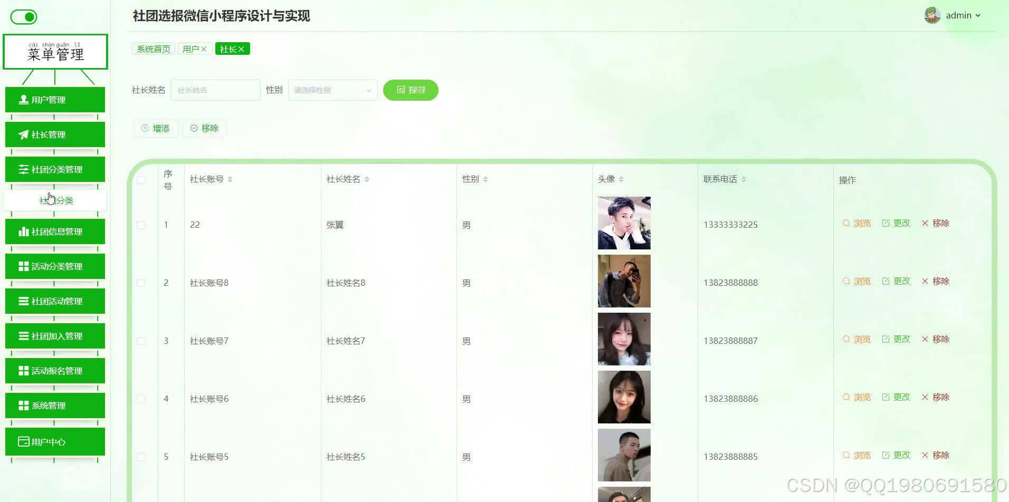
Task: Click 更改 for the 张翼 row
Action: pyautogui.click(x=896, y=223)
